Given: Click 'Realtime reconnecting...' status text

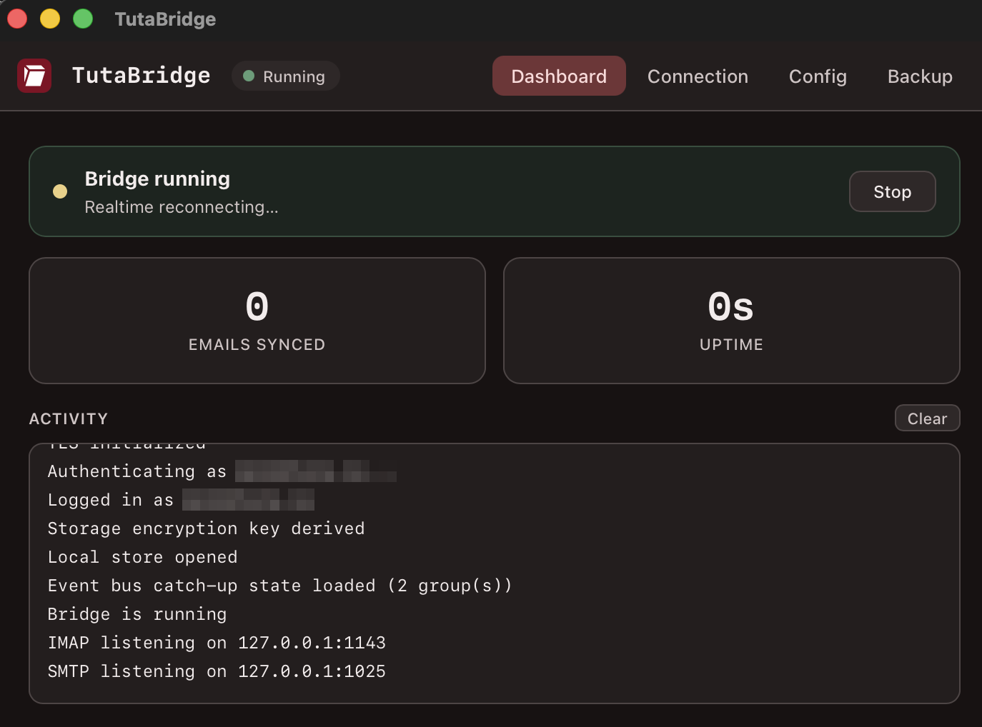Looking at the screenshot, I should coord(182,207).
